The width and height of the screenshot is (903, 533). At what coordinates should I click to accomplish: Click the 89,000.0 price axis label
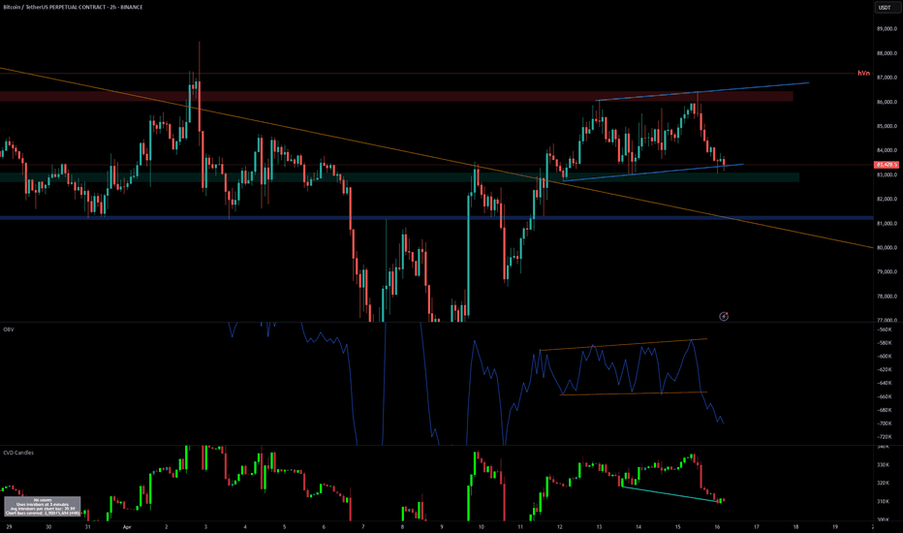(x=887, y=29)
